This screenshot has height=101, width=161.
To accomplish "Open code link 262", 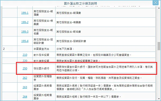I will 25,78.
